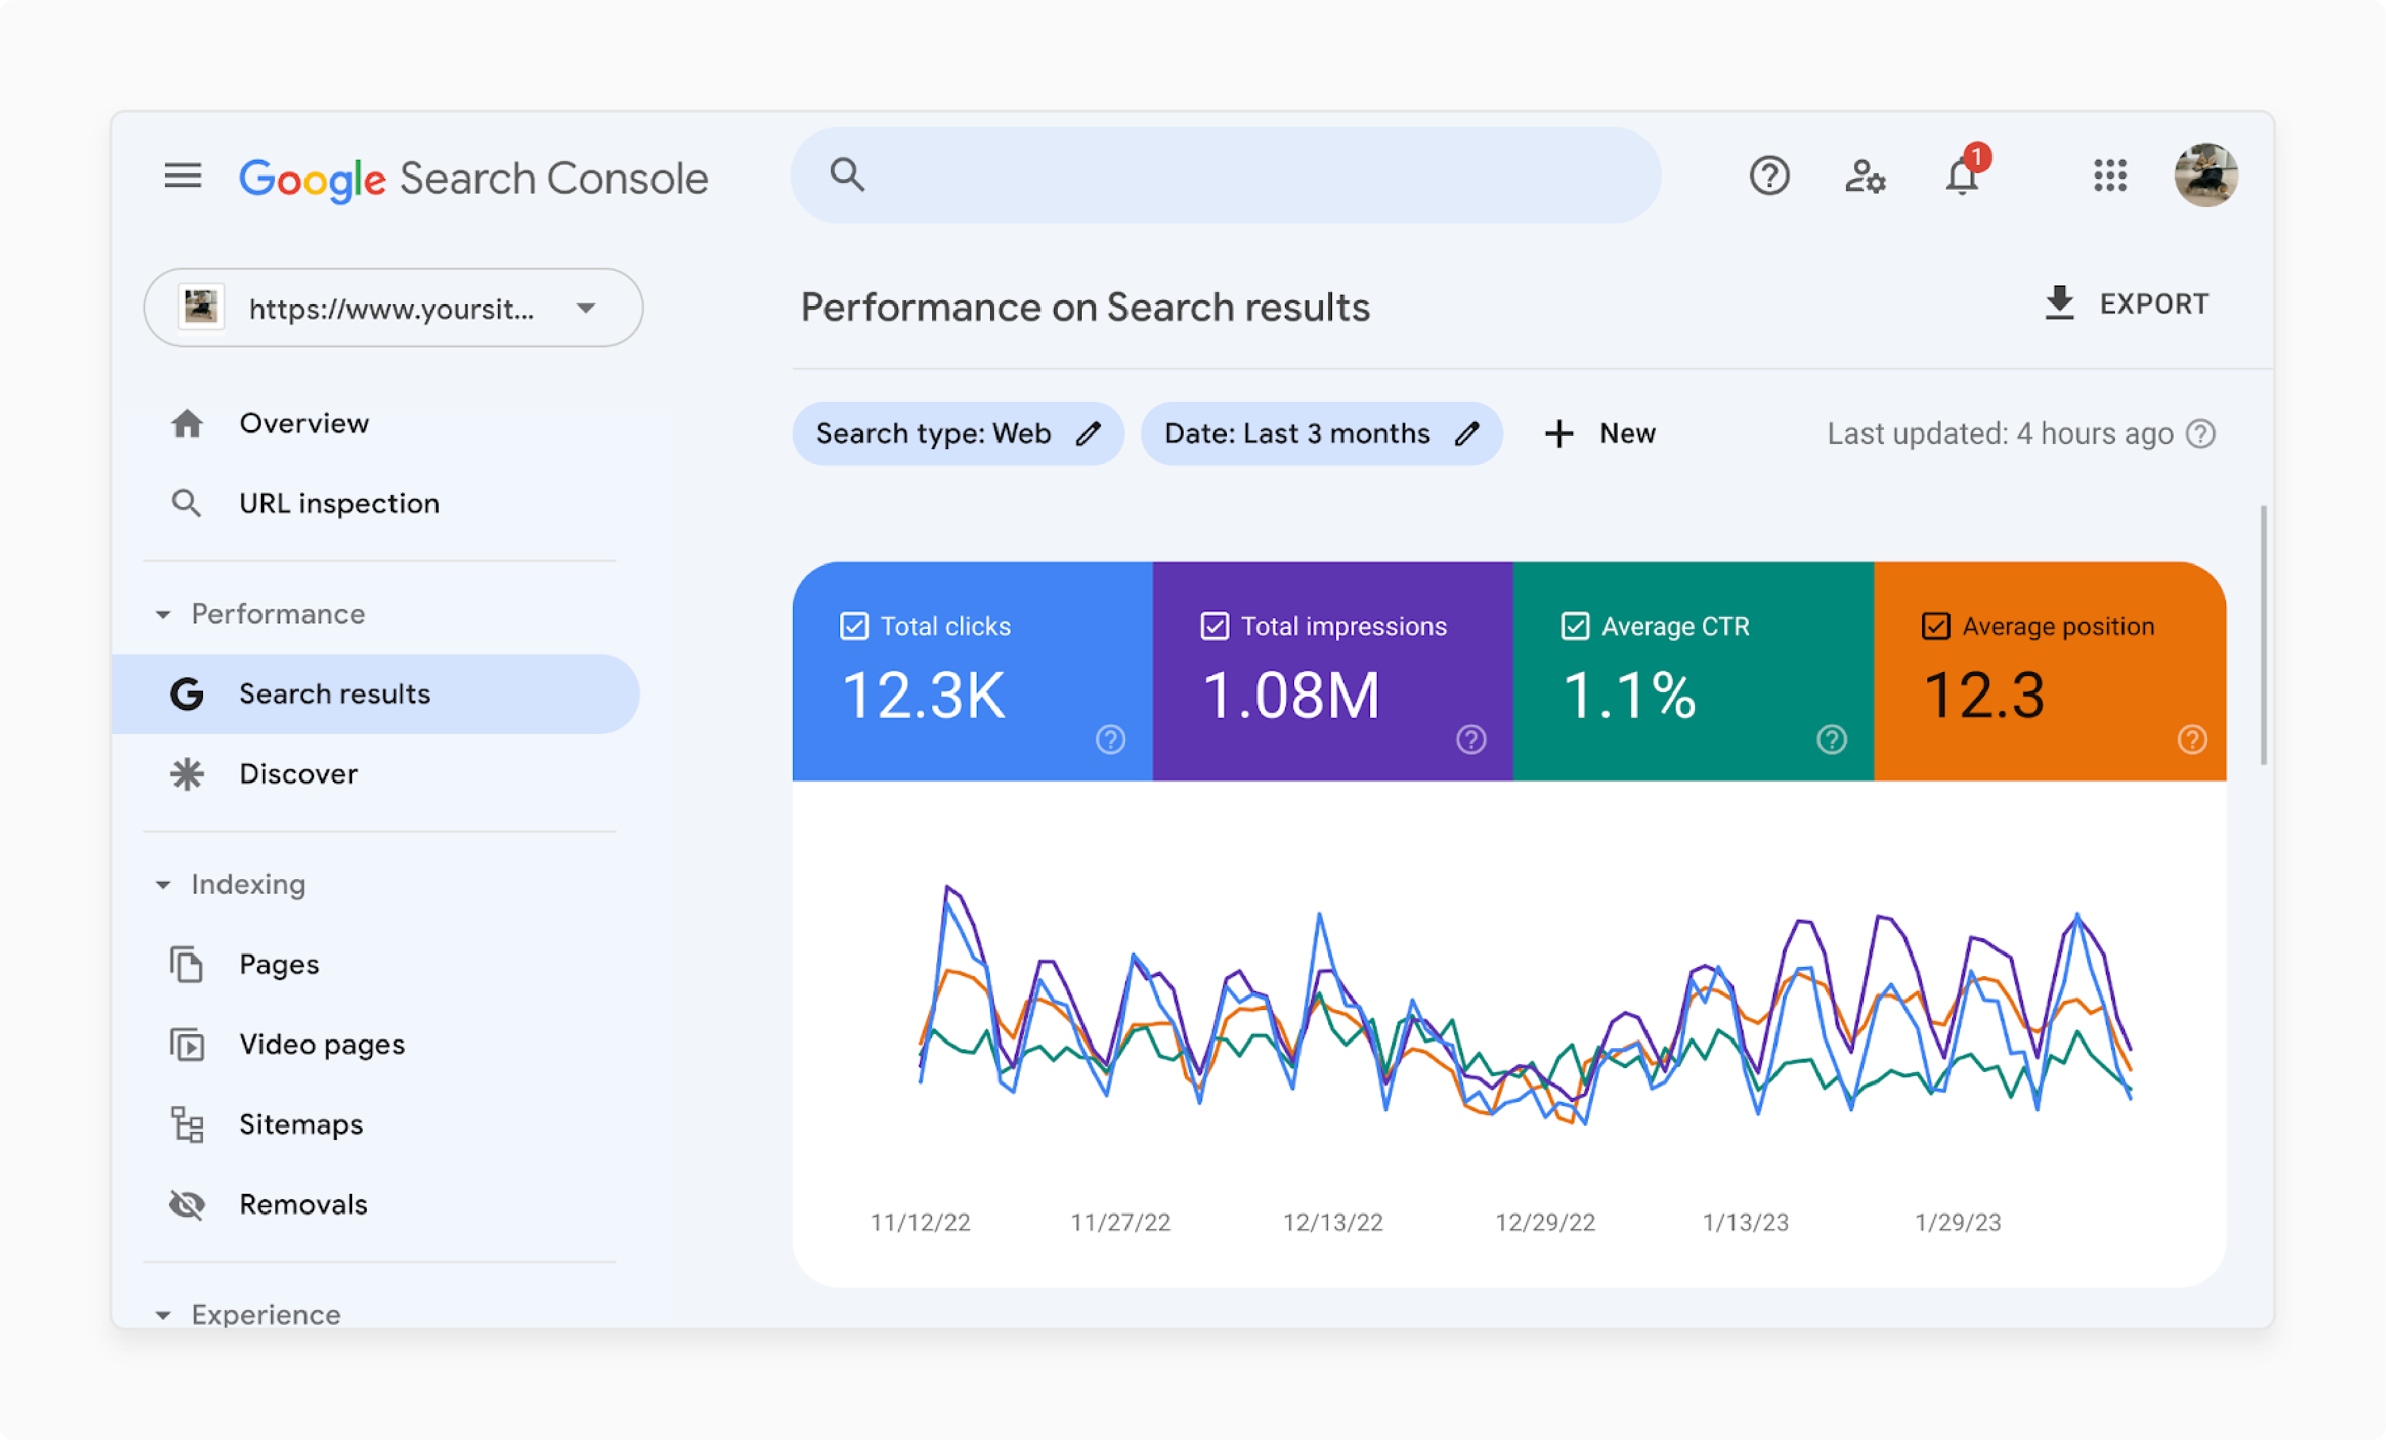Click the Search type: Web filter chip

pyautogui.click(x=958, y=434)
